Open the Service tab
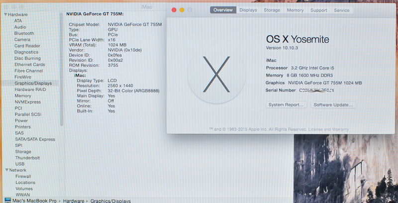Screen dimensions: 398x203 tap(341, 10)
